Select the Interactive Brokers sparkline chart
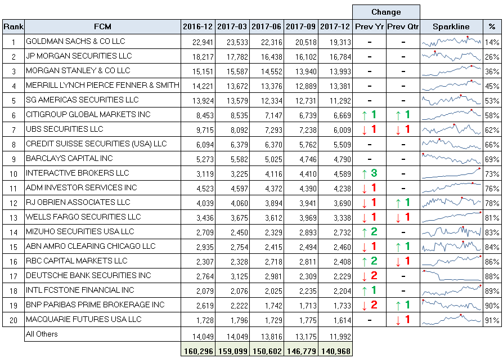 (x=451, y=173)
